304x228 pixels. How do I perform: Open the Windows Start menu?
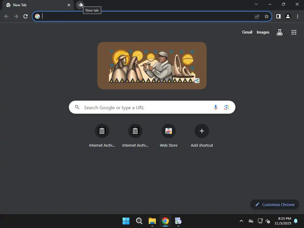coord(126,221)
